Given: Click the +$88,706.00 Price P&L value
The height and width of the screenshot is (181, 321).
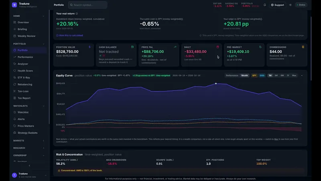Looking at the screenshot, I should 153,52.
